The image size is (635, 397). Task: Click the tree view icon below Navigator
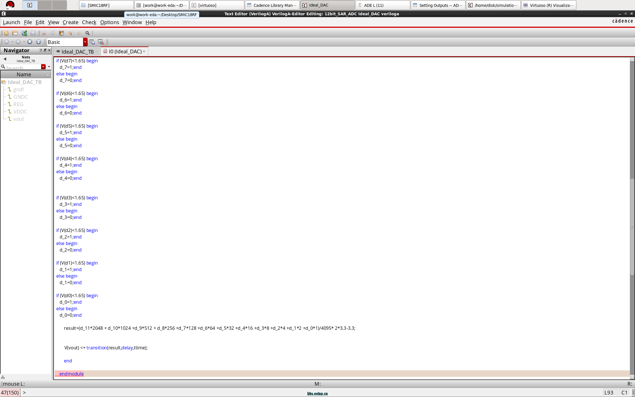(3, 377)
